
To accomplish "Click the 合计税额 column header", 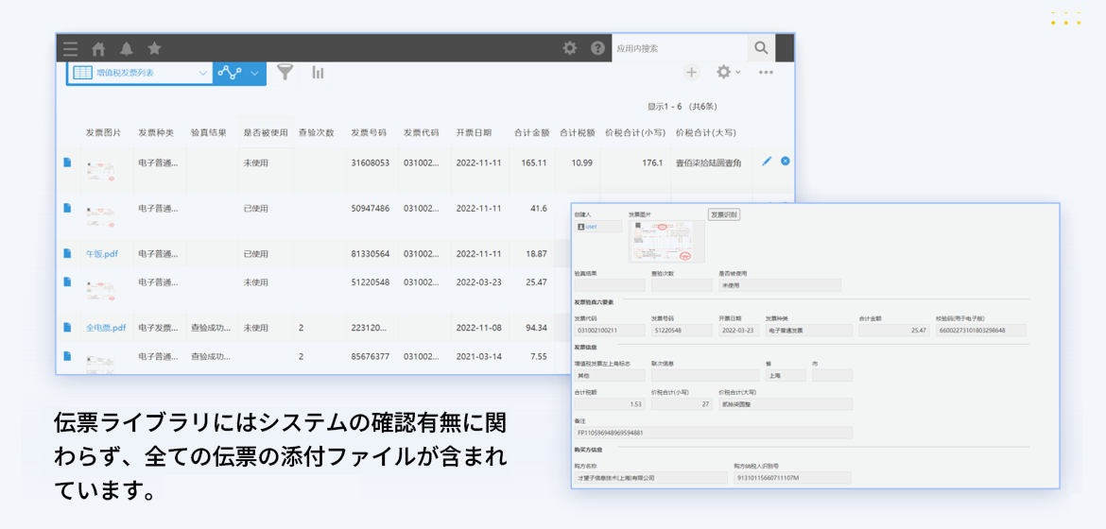I will click(x=577, y=132).
